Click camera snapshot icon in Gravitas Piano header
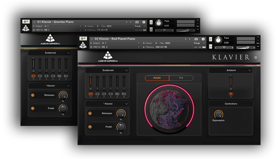The image size is (278, 159). 137,22
